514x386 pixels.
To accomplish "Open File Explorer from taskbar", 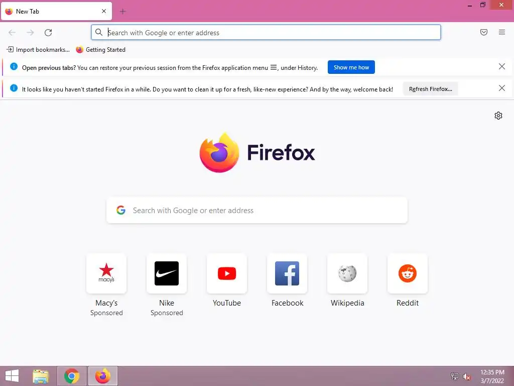I will click(41, 376).
